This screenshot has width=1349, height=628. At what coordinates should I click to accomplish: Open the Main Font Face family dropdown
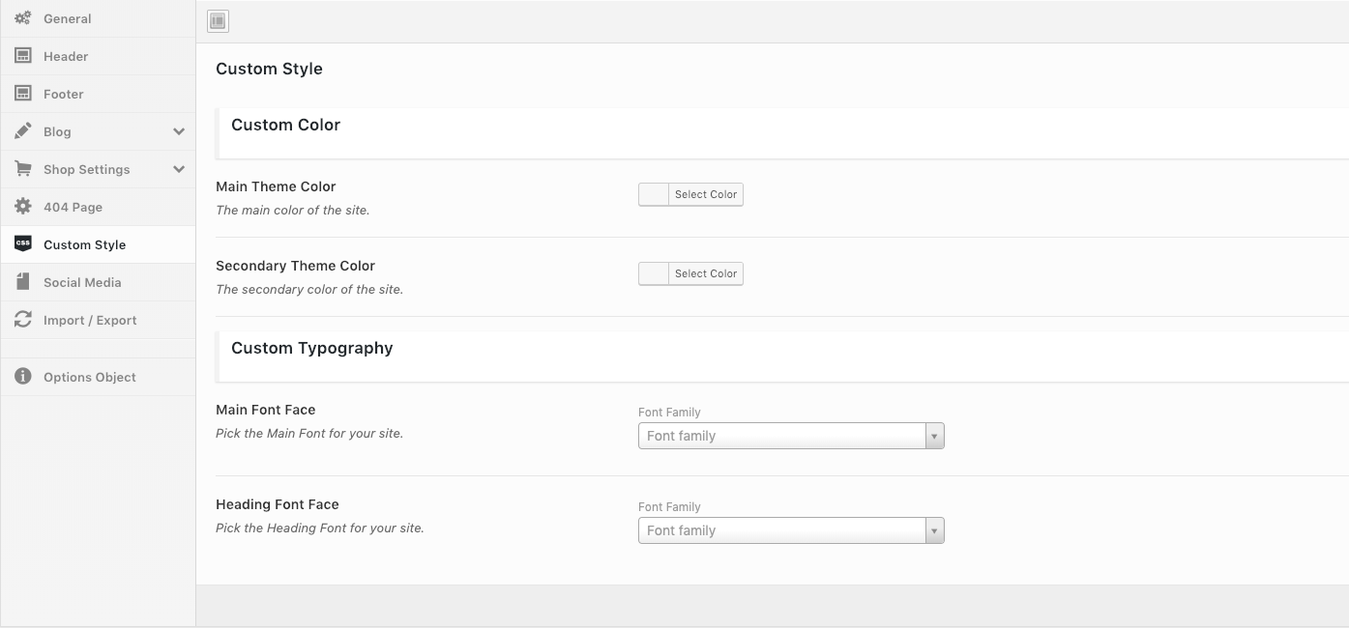click(790, 436)
